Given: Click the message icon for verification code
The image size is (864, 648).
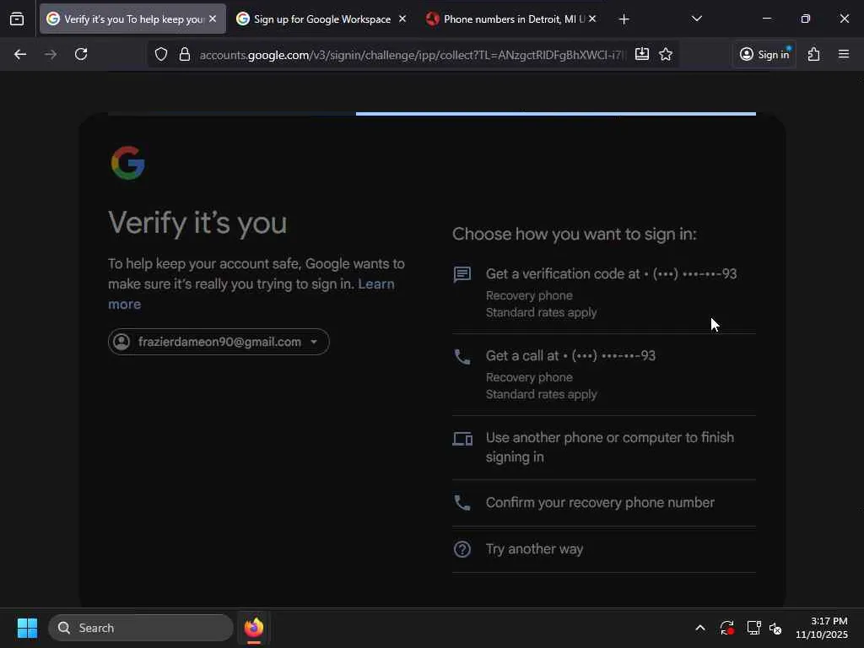Looking at the screenshot, I should (x=462, y=274).
